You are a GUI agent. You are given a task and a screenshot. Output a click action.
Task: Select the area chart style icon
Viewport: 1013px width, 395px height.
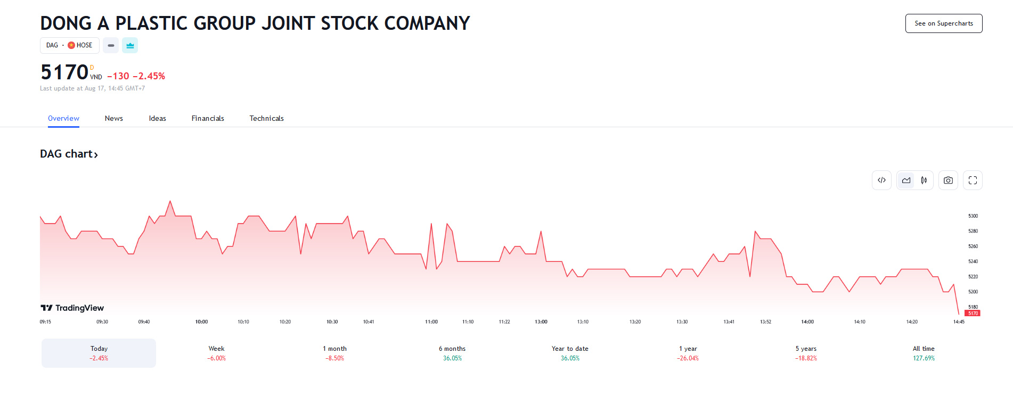tap(906, 180)
